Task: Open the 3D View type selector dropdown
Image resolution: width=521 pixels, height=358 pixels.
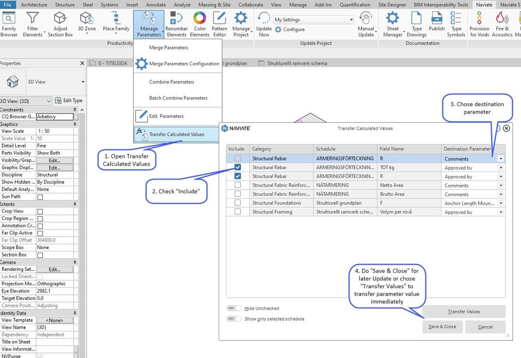Action: 82,82
